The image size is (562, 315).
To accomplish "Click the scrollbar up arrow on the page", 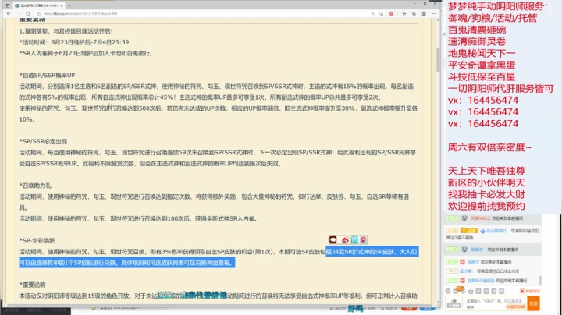I will (x=438, y=21).
